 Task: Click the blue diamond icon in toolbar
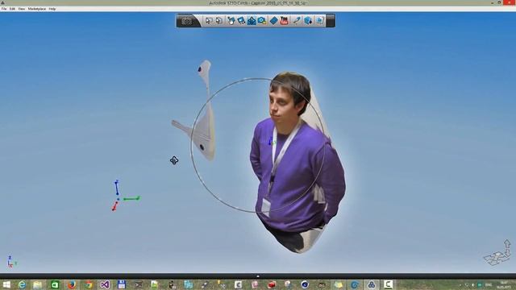point(274,21)
